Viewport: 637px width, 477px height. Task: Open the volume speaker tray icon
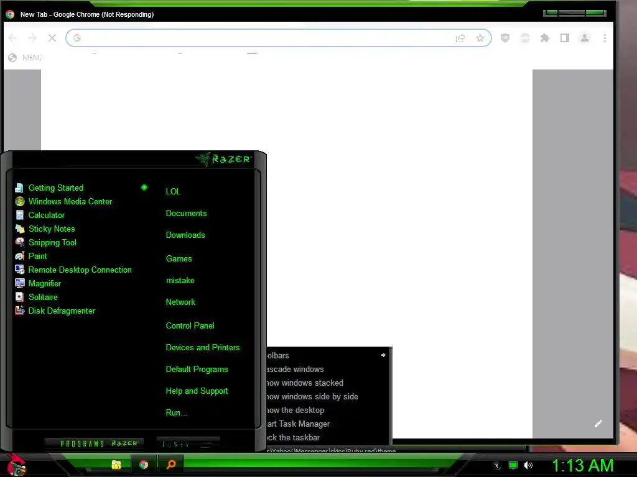pos(528,465)
